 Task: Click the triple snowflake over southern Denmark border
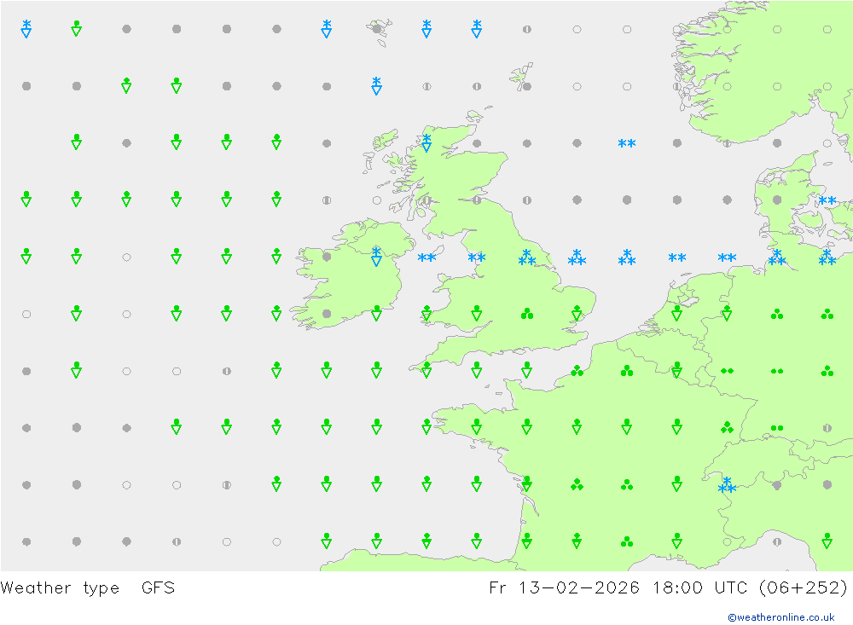pyautogui.click(x=777, y=258)
